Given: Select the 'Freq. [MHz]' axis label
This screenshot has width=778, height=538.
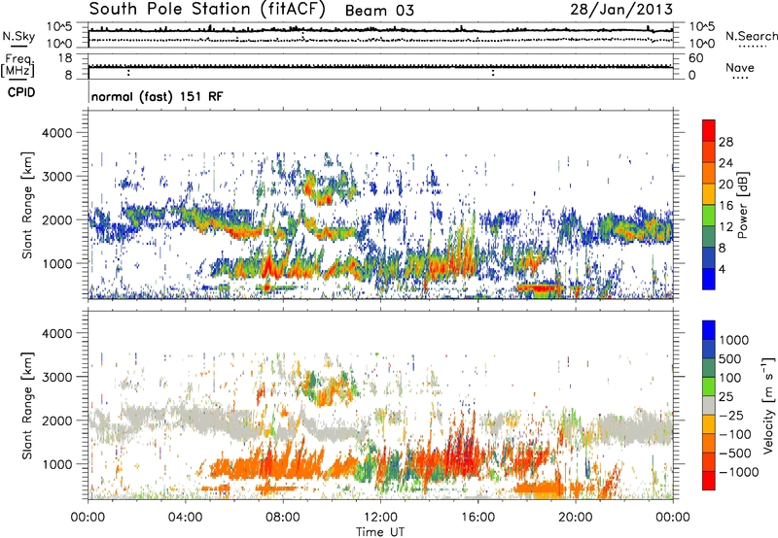Looking at the screenshot, I should pos(18,65).
